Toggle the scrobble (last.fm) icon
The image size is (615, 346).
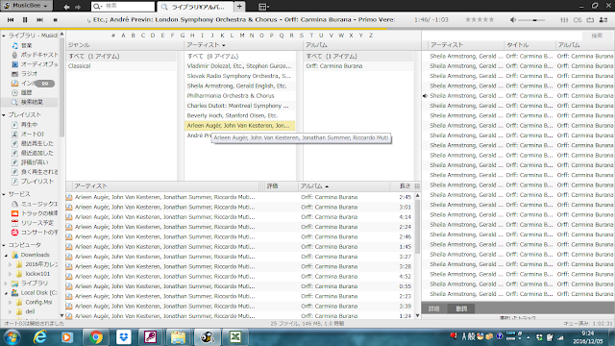tap(578, 19)
